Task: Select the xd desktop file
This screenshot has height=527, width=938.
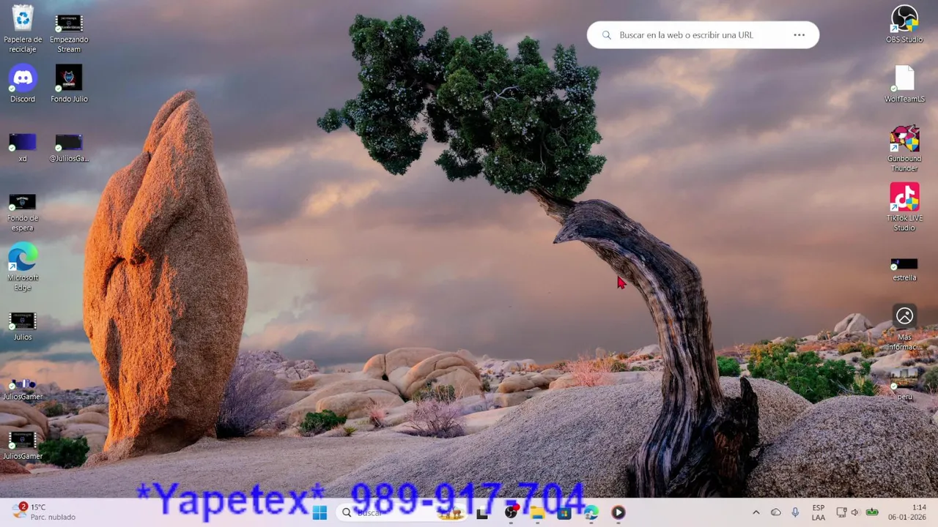Action: 23,147
